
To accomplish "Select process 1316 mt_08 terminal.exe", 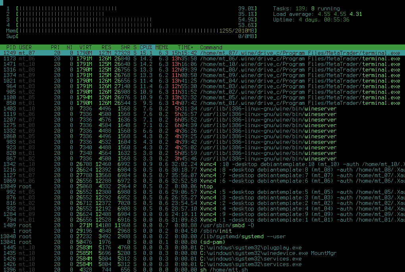I will pos(202,69).
